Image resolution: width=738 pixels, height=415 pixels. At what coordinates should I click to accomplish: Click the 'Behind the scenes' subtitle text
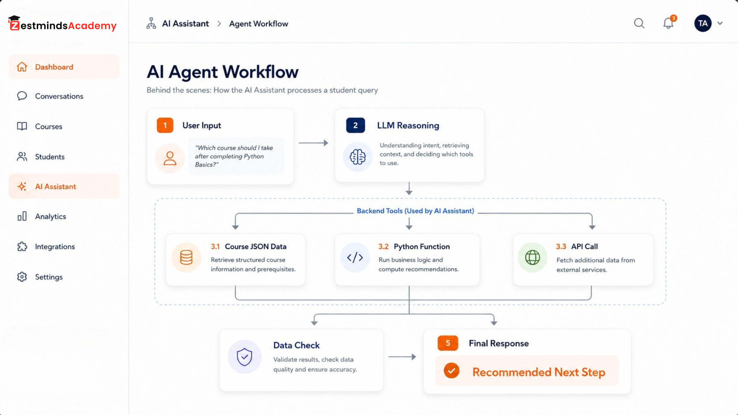(x=262, y=90)
